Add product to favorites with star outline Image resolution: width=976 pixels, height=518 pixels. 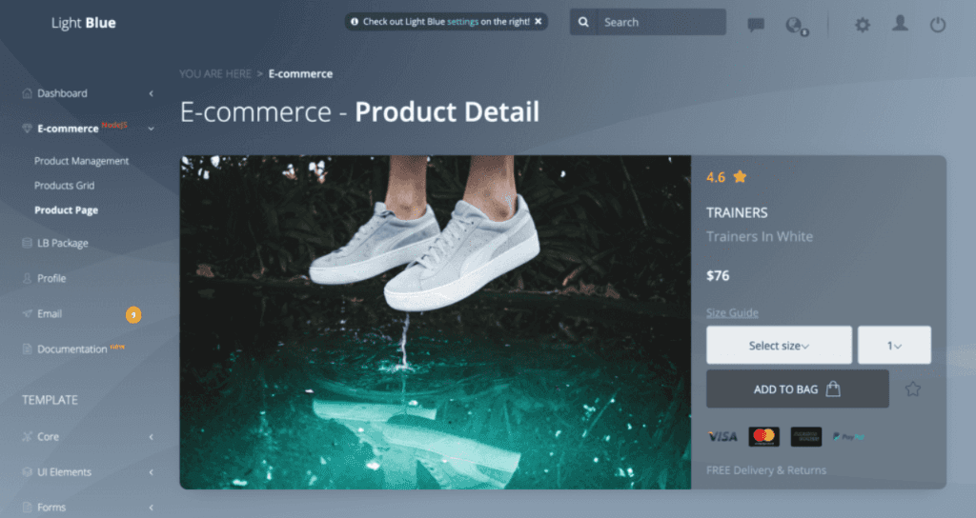coord(912,389)
